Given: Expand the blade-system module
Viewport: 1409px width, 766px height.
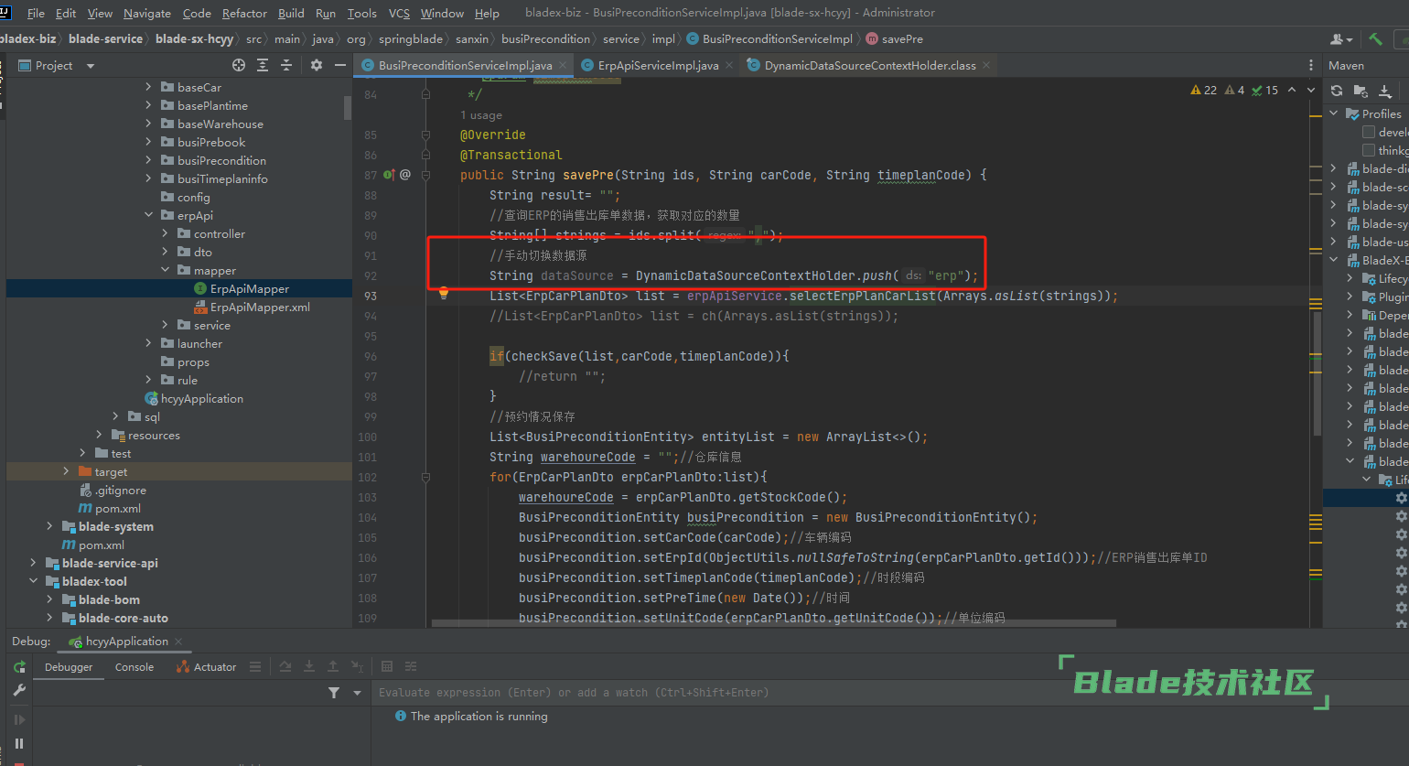Looking at the screenshot, I should 49,526.
